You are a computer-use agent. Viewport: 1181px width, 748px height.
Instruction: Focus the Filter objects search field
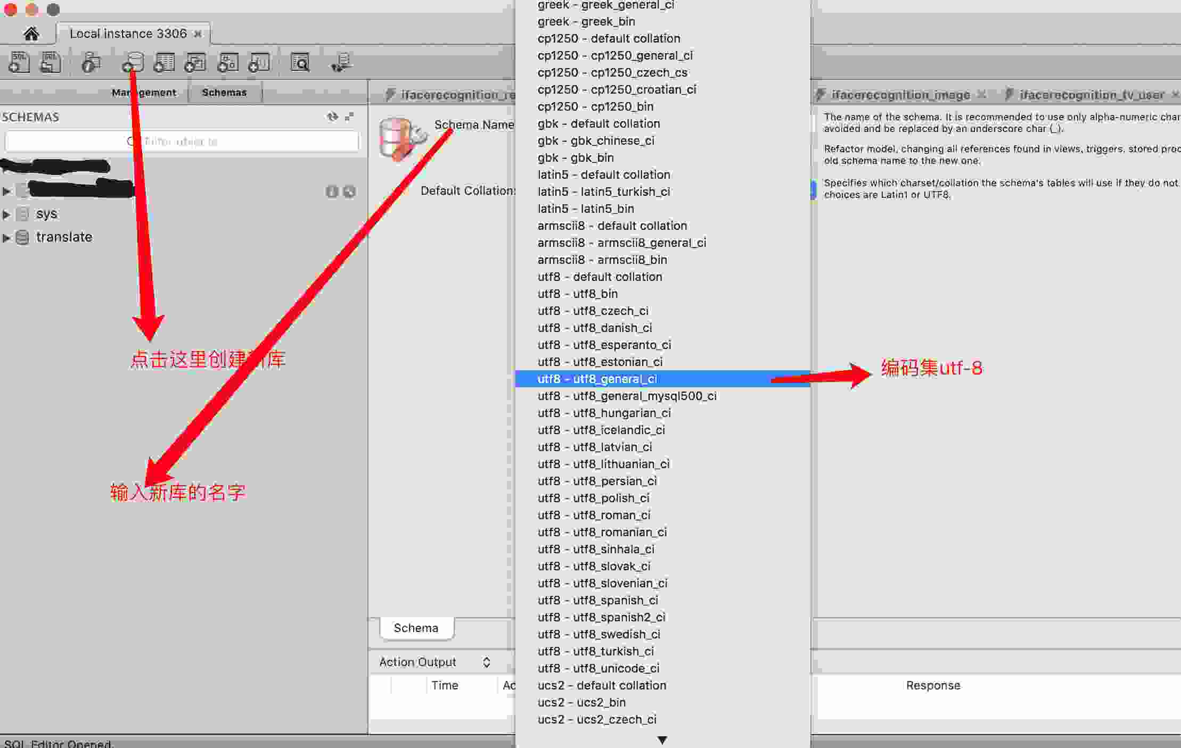(182, 142)
